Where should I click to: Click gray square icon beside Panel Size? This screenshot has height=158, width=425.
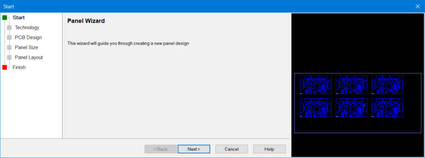(9, 47)
